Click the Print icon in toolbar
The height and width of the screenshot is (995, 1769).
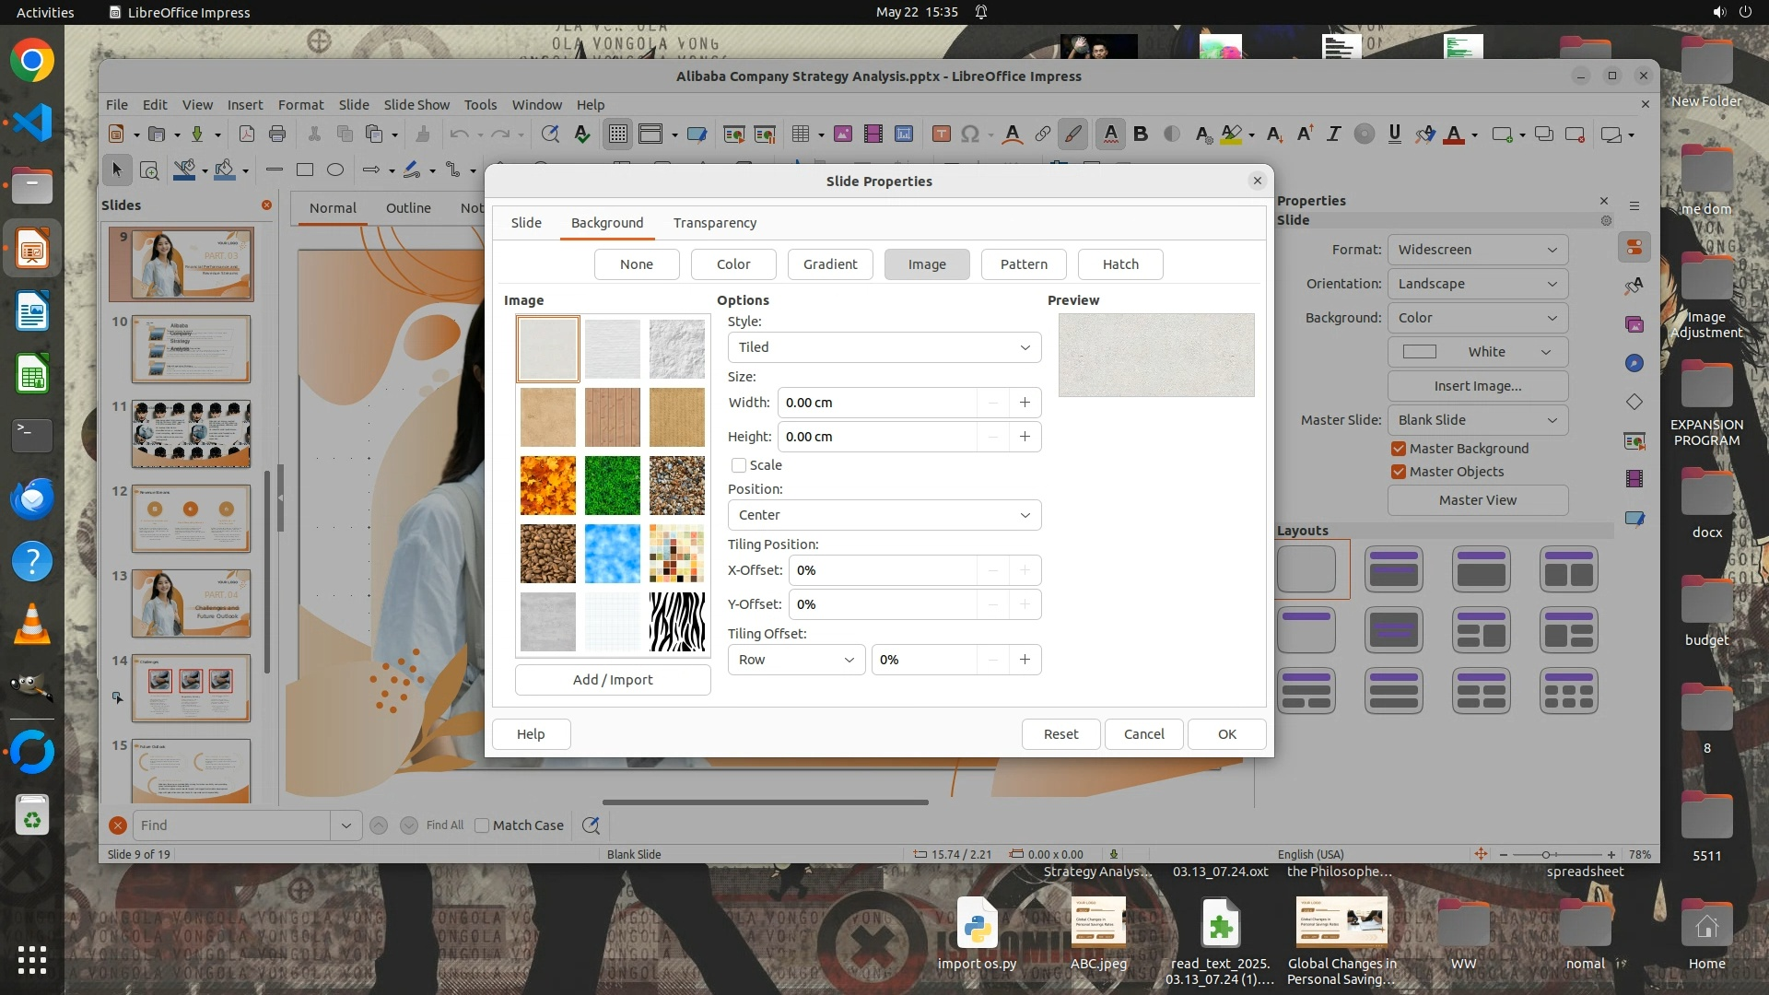277,135
